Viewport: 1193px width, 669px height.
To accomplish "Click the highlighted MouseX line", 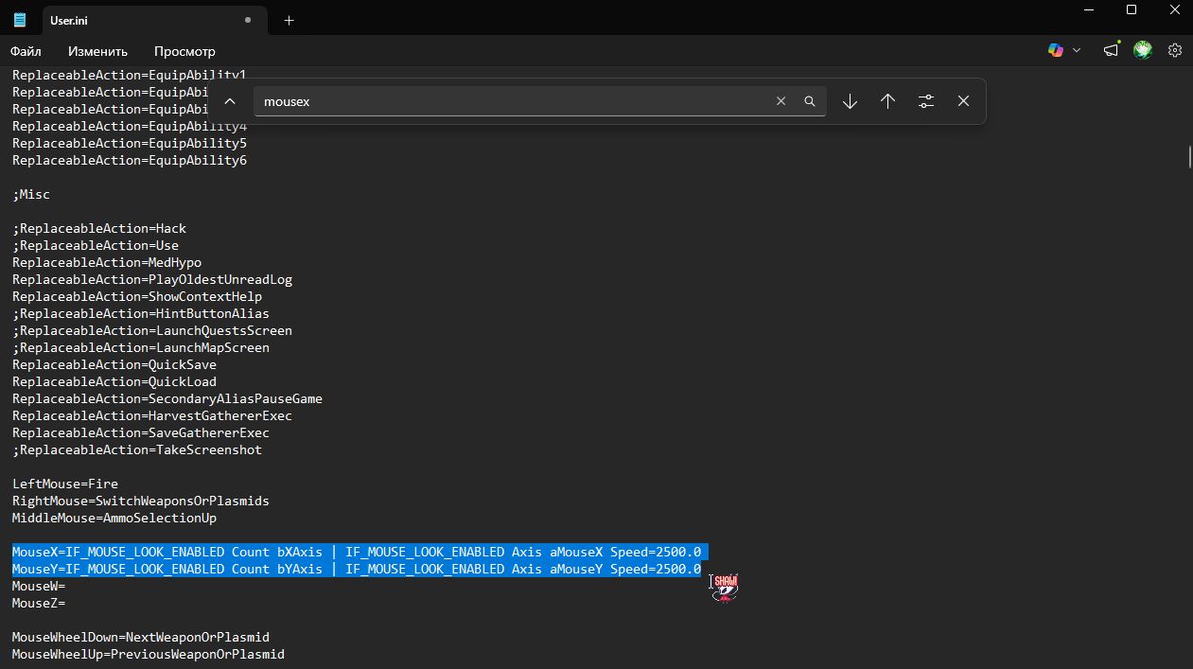I will (357, 552).
